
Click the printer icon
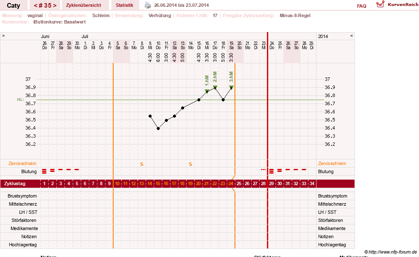(148, 5)
